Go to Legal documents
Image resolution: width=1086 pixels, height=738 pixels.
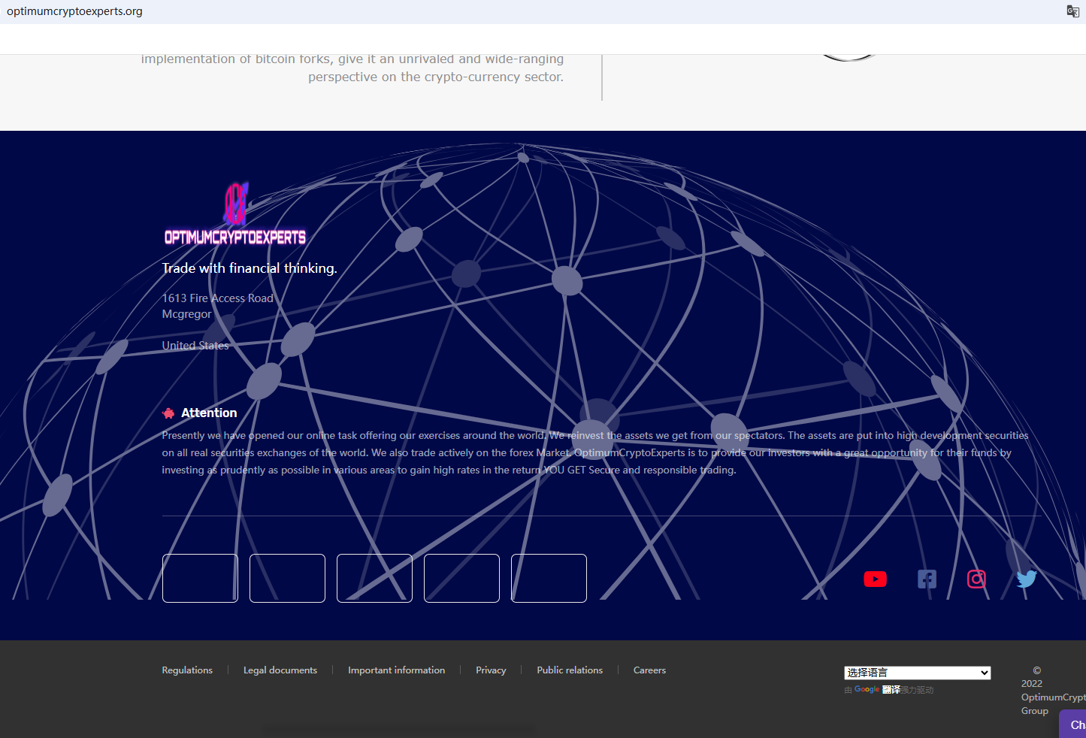pos(280,670)
